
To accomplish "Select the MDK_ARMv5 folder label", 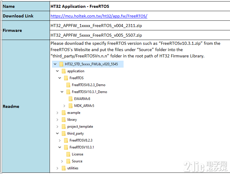I will (84, 106).
